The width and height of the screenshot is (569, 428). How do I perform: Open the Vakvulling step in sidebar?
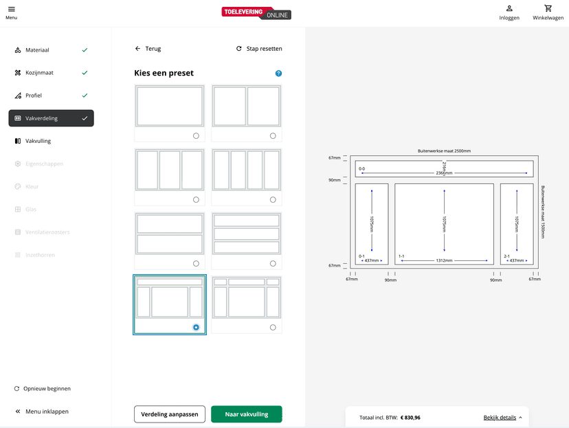coord(38,141)
